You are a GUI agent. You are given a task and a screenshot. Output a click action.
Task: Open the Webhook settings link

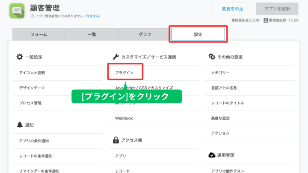point(124,118)
